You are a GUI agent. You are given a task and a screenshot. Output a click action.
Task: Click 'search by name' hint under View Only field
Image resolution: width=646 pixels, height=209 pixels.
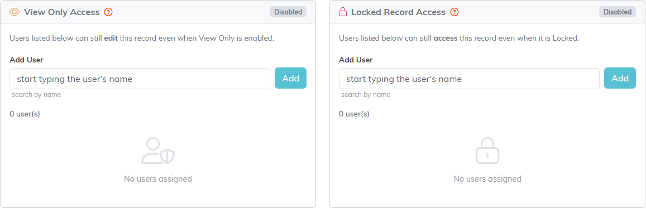(x=36, y=95)
